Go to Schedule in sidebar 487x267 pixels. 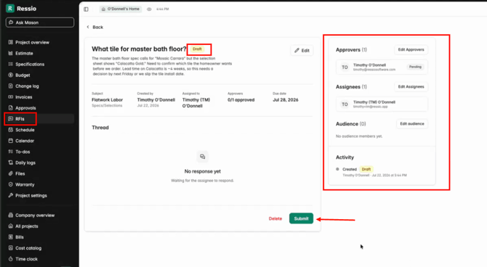(x=25, y=130)
